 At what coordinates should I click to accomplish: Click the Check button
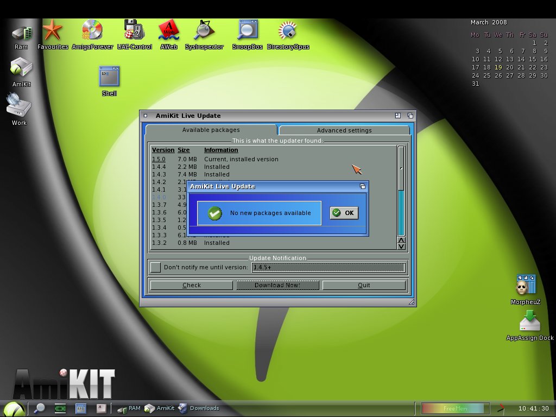(192, 285)
